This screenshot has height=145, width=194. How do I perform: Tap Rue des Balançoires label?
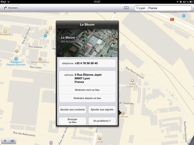(24, 134)
